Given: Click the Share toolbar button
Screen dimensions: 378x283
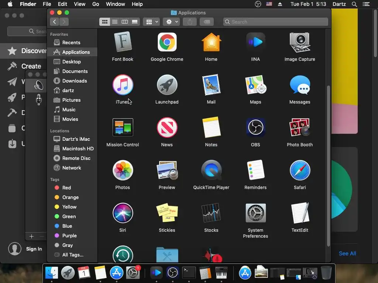Looking at the screenshot, I should pyautogui.click(x=190, y=22).
